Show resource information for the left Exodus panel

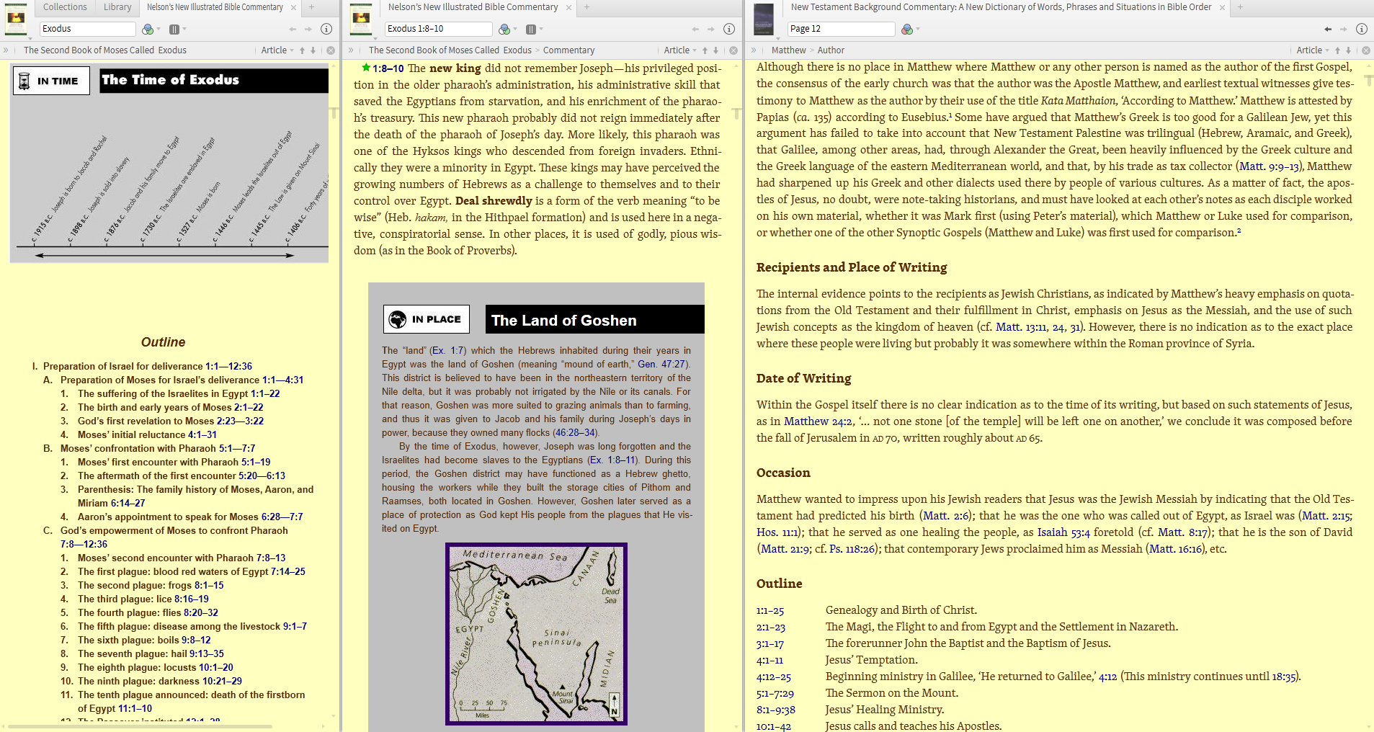(326, 29)
